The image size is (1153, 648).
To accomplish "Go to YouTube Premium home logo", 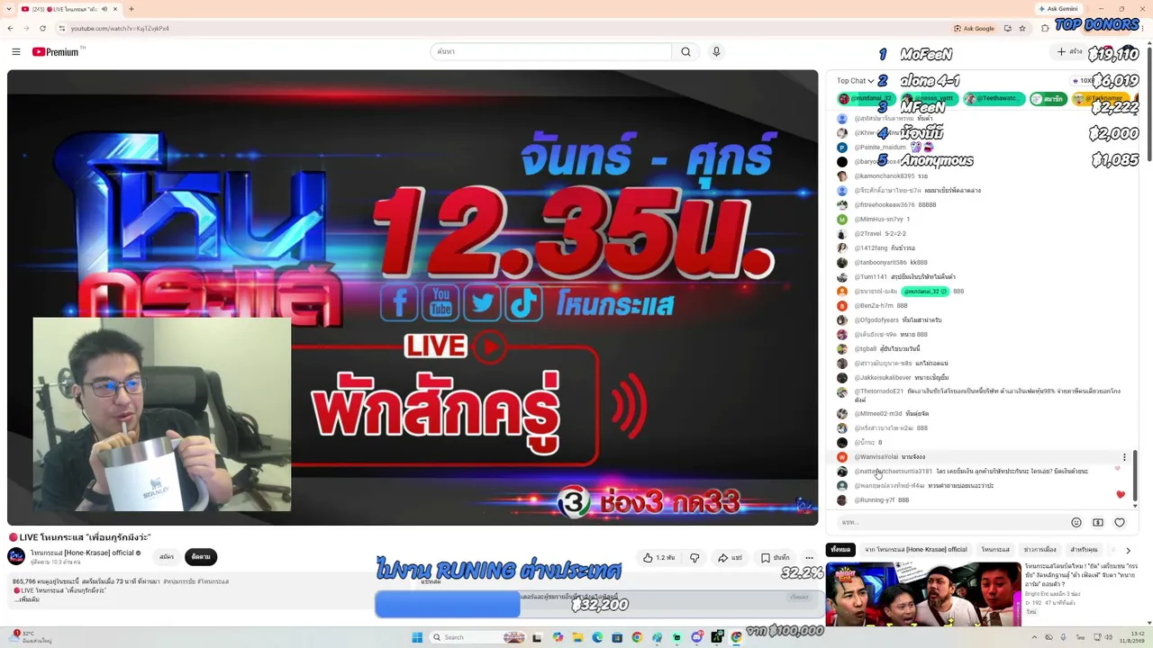I will click(x=56, y=52).
